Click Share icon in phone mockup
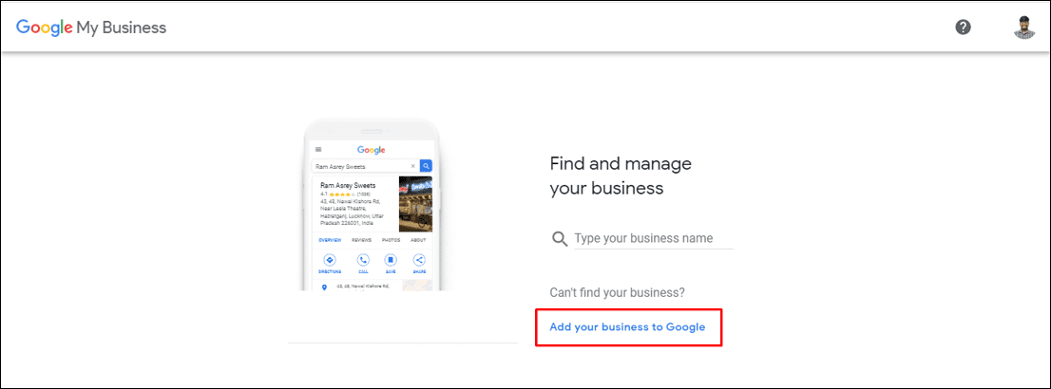This screenshot has width=1051, height=389. [x=418, y=261]
